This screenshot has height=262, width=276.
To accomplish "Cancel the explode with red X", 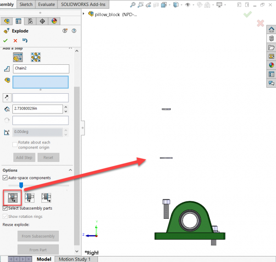I will point(15,40).
